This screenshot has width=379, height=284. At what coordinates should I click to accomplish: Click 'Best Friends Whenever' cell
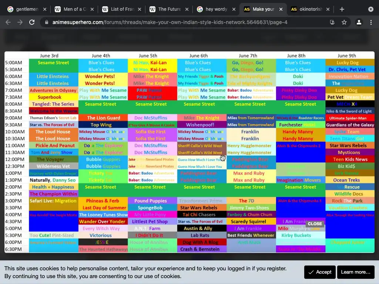coord(251,235)
